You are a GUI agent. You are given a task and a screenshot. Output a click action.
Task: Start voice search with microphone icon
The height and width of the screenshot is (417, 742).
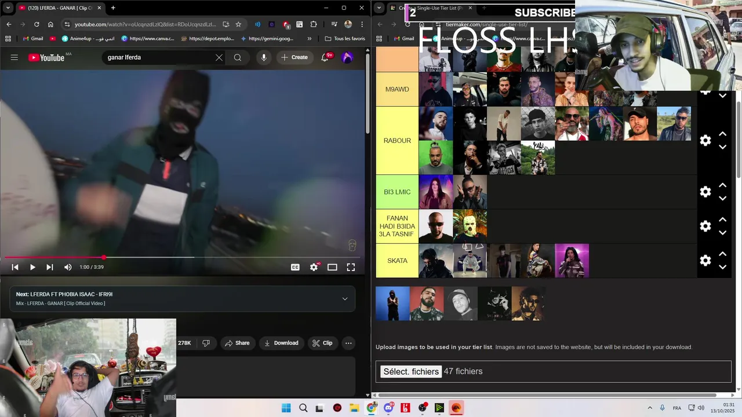click(264, 57)
